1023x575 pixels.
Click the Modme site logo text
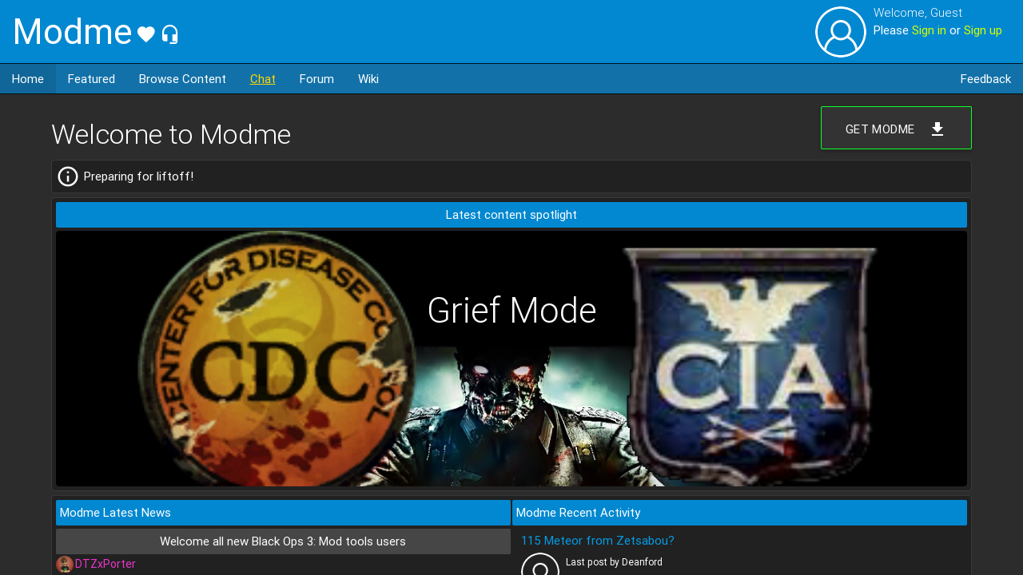pos(73,32)
